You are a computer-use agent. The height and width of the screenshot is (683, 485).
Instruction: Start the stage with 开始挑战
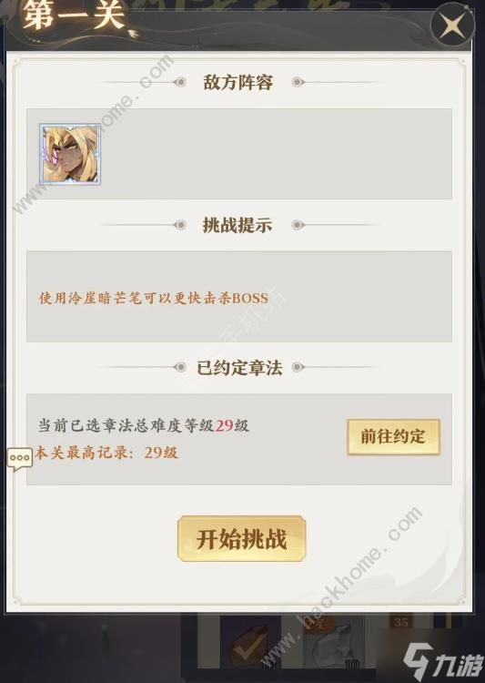(242, 539)
